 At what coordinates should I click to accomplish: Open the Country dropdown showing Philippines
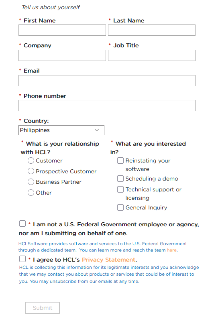[x=61, y=130]
